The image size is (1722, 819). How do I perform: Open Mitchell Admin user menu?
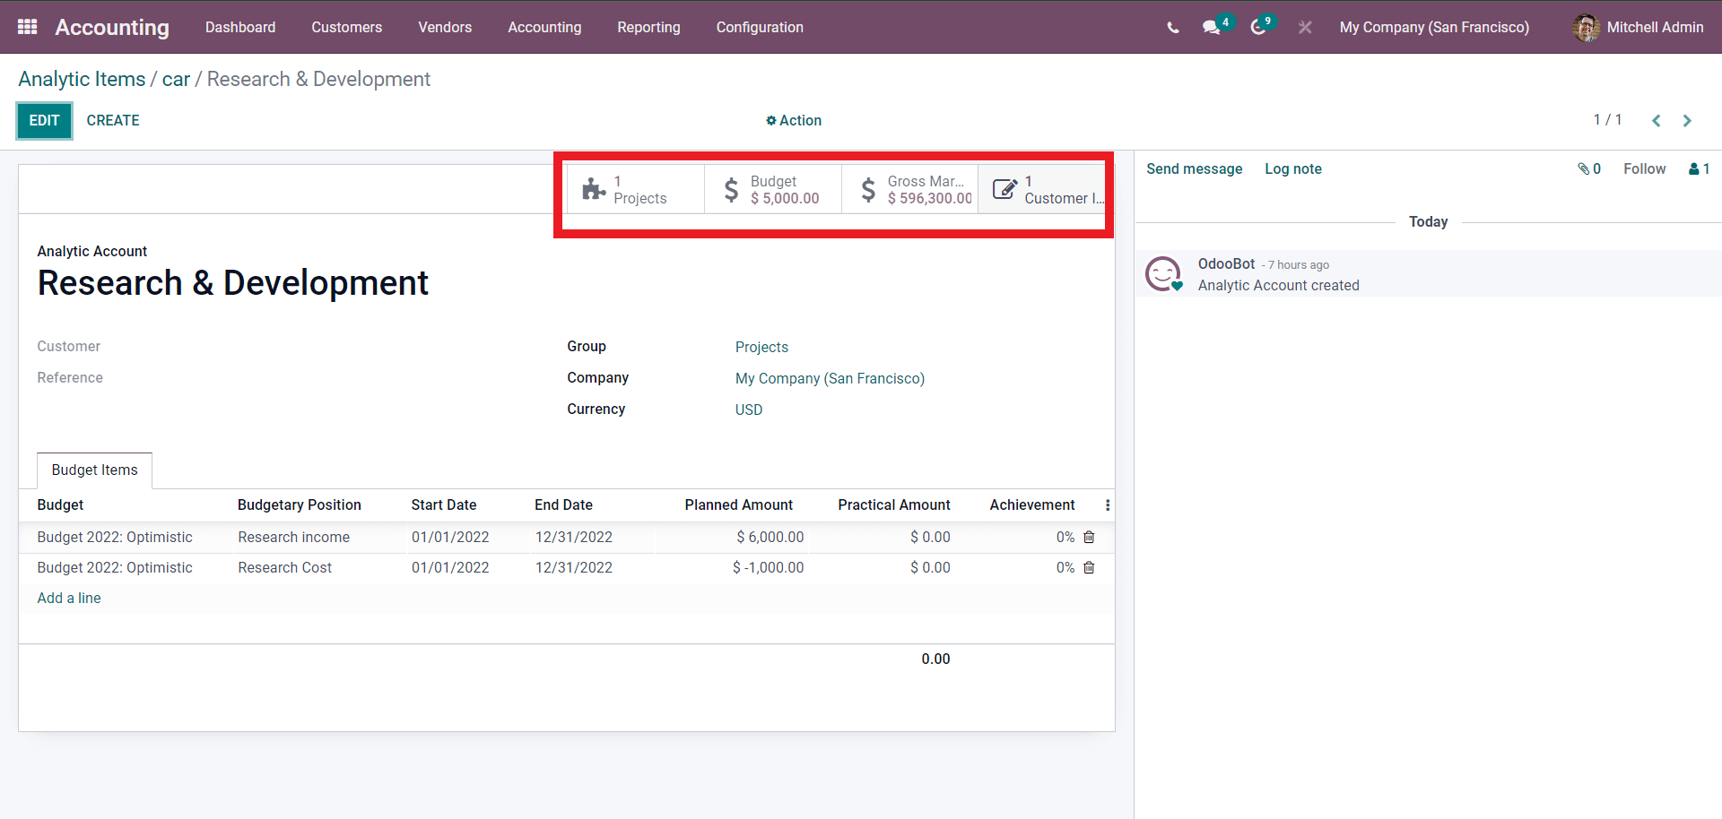pyautogui.click(x=1638, y=28)
